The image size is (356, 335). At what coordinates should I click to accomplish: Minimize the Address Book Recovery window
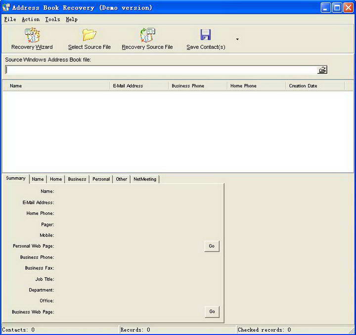point(325,8)
